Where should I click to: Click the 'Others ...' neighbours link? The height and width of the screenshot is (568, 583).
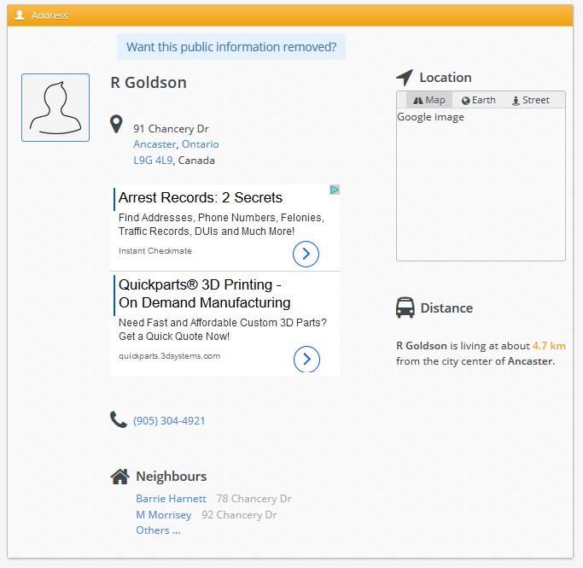coord(158,530)
